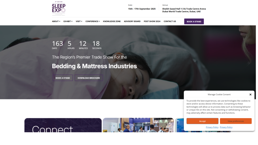Click the Sleep Expo logo
The width and height of the screenshot is (258, 145).
tap(58, 8)
